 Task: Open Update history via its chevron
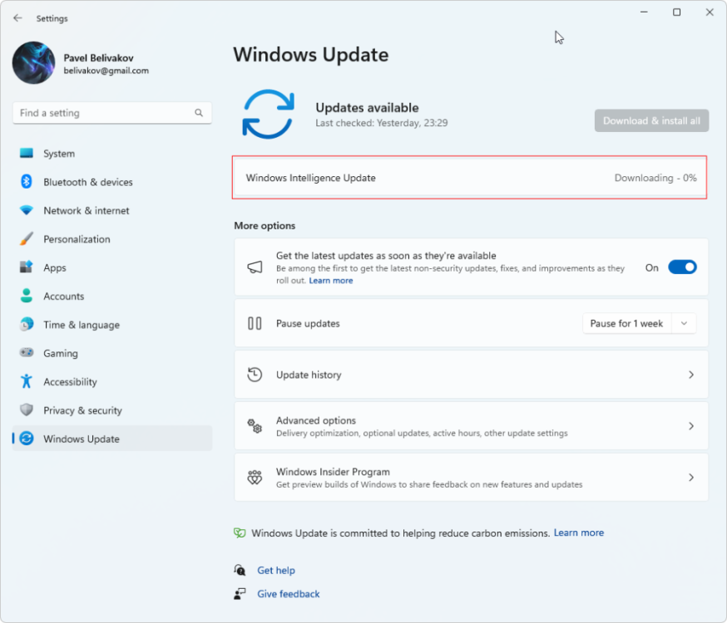click(691, 375)
